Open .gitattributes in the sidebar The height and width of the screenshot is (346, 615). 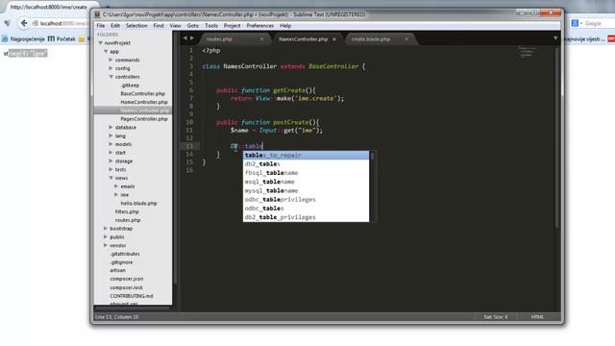pos(125,254)
